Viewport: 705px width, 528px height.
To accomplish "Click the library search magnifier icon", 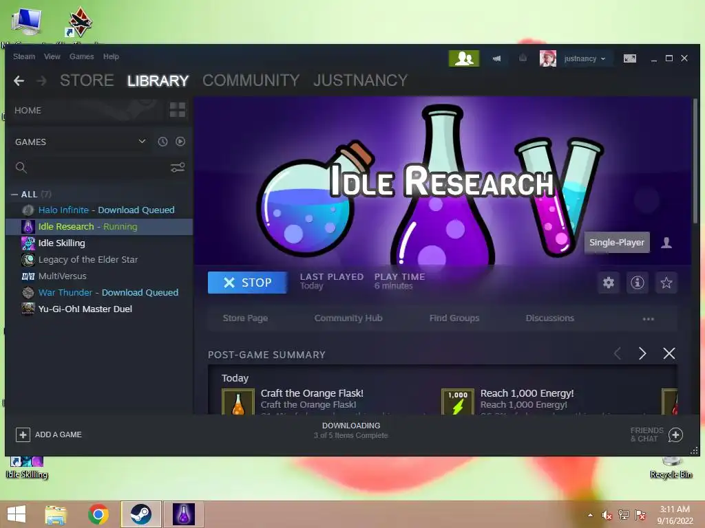I will (x=21, y=168).
